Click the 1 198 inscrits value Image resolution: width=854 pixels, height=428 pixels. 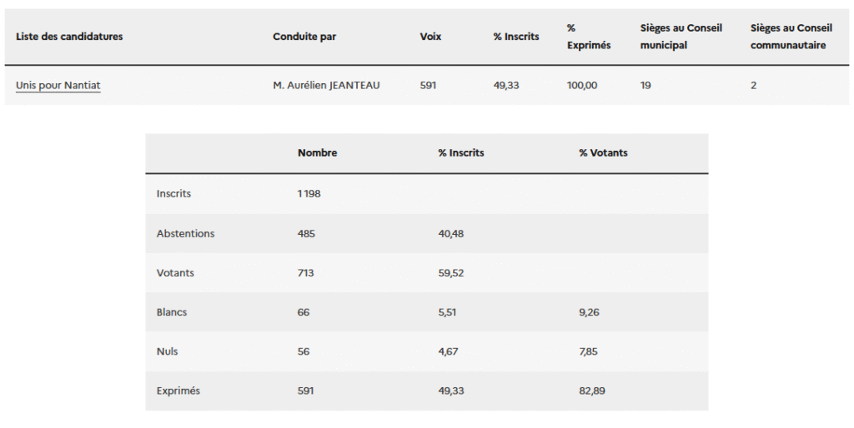pos(309,193)
